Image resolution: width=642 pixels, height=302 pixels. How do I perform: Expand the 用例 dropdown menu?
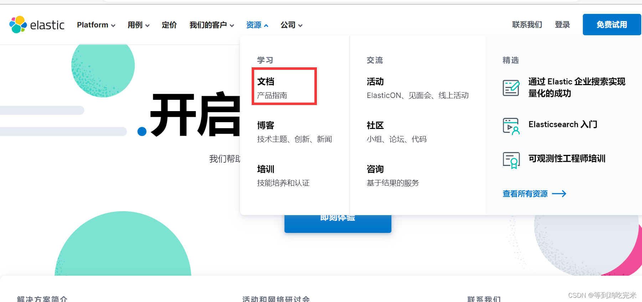[x=139, y=25]
